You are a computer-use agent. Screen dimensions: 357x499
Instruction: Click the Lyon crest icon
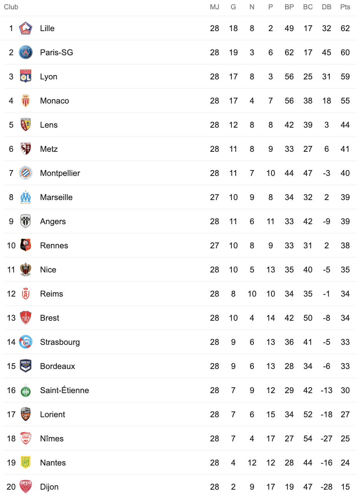click(26, 77)
